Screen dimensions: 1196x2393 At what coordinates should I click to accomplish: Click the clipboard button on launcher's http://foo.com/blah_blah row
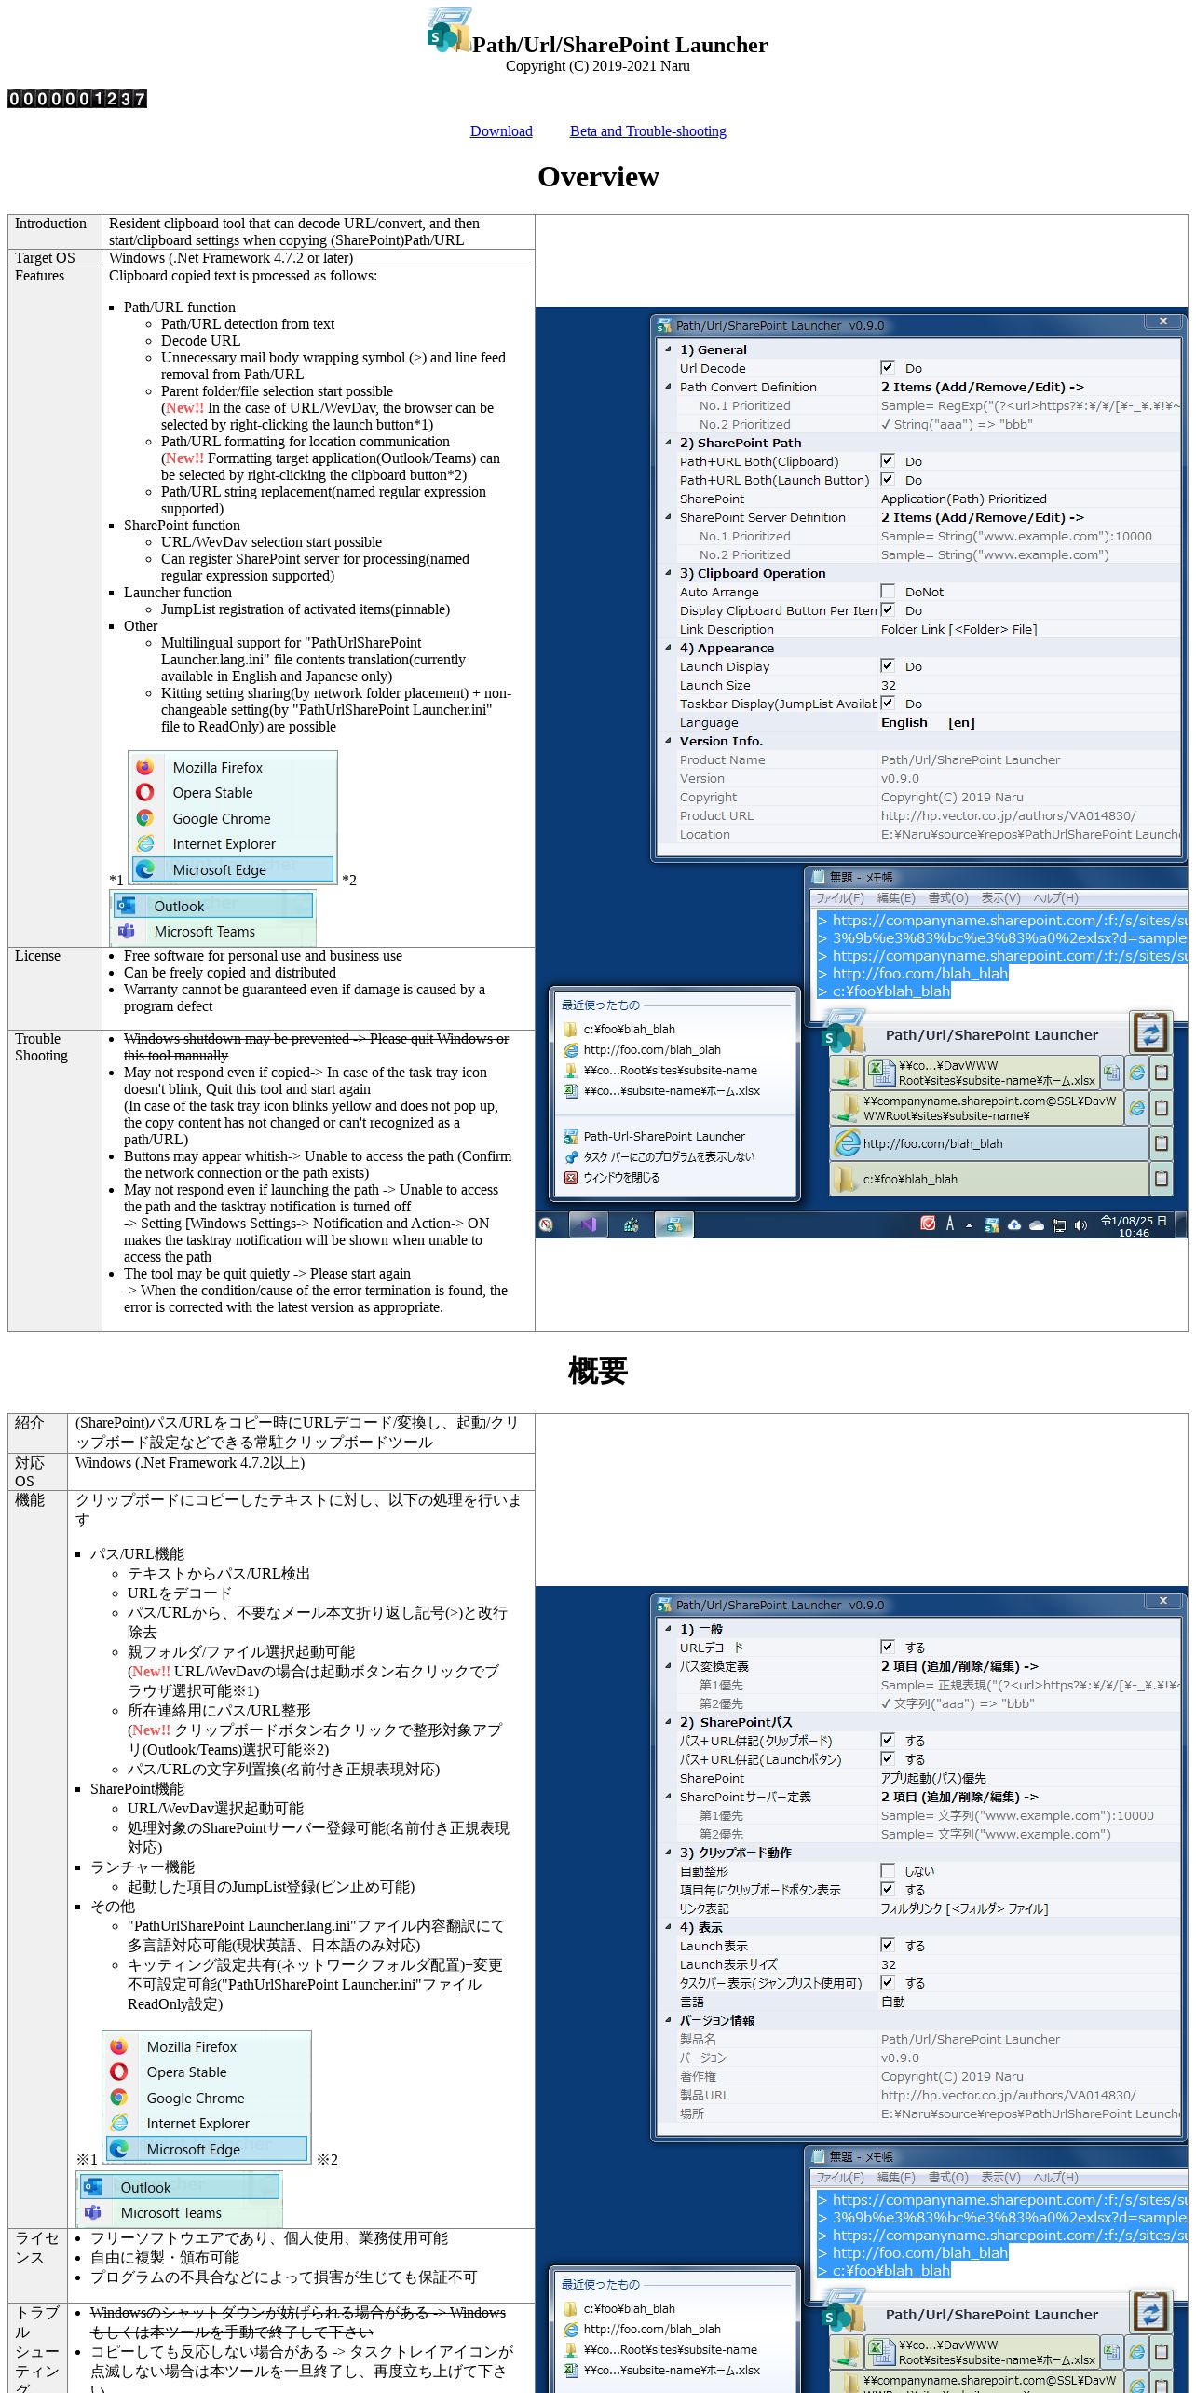click(x=1162, y=1143)
